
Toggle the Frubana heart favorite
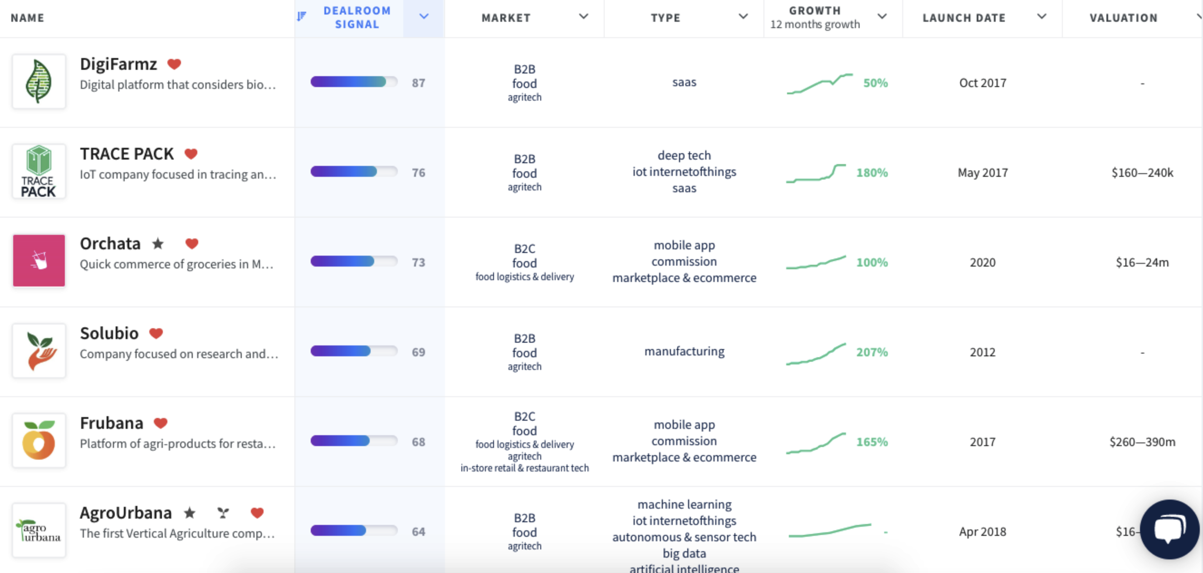(x=161, y=423)
